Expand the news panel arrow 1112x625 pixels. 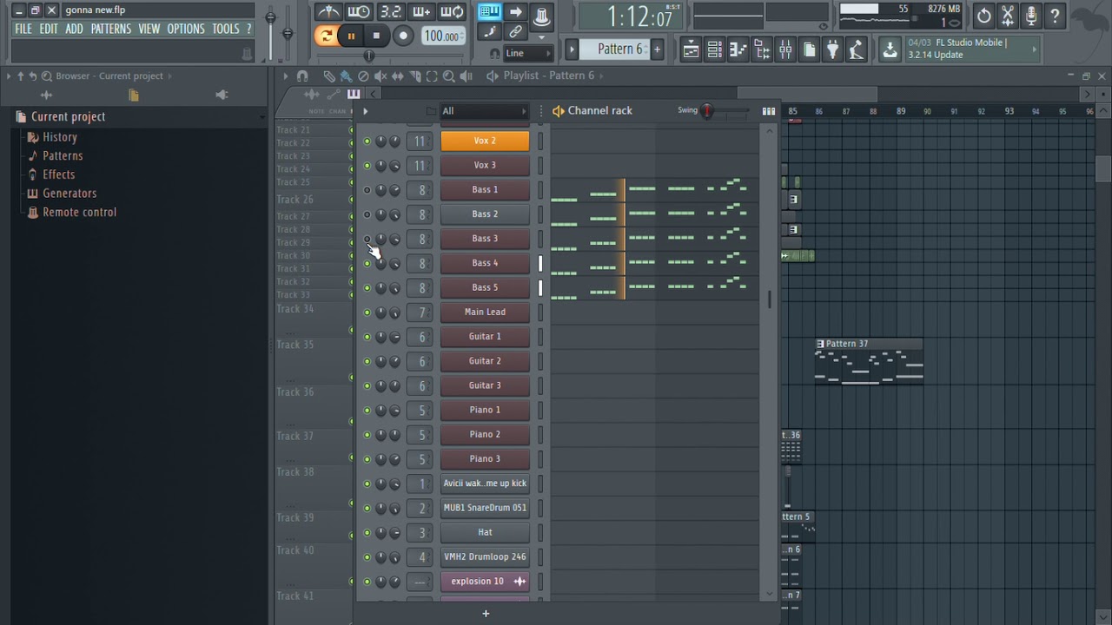1035,49
